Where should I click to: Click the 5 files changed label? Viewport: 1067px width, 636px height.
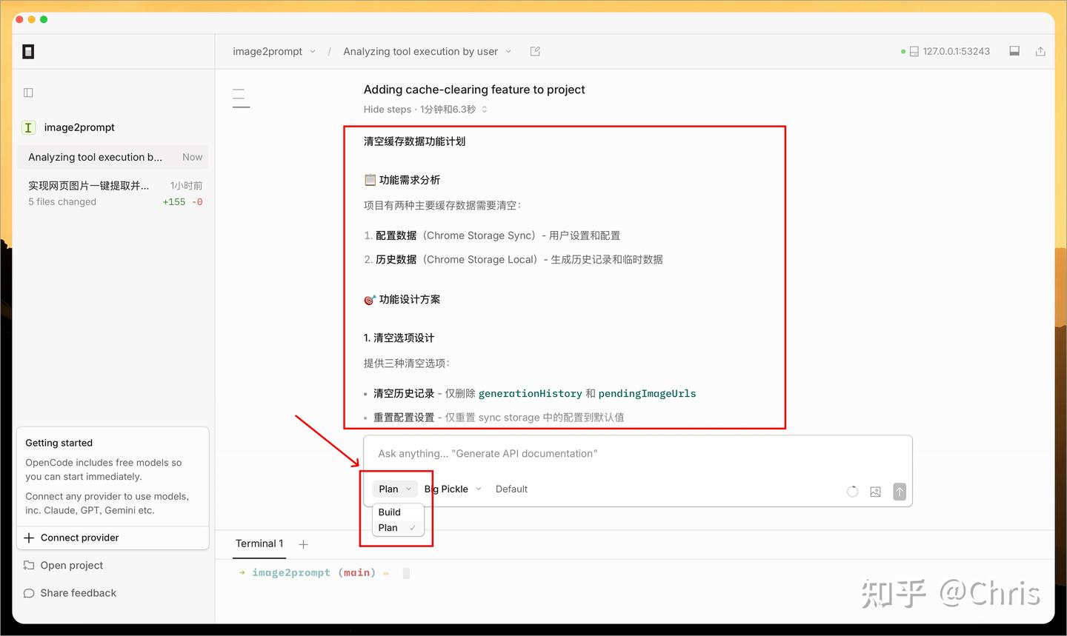62,202
